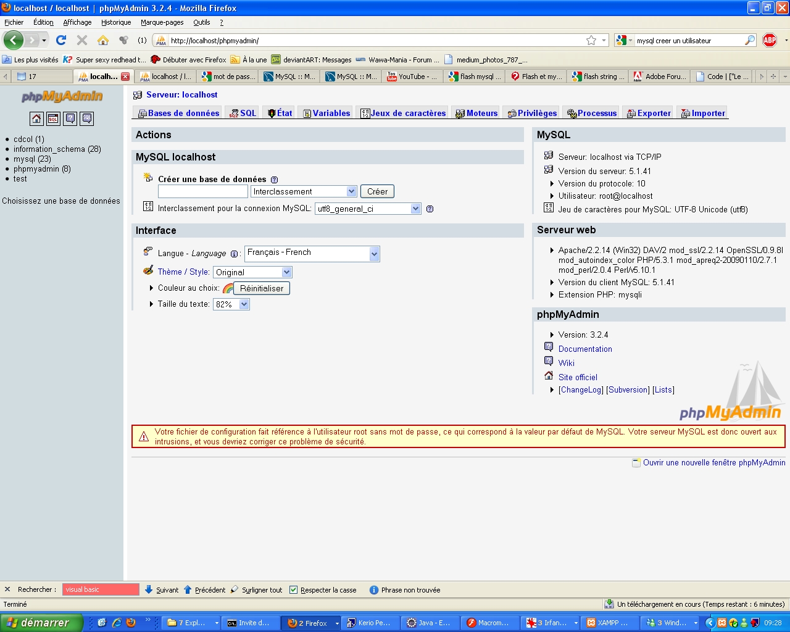790x632 pixels.
Task: Reload the page with the refresh icon
Action: [x=61, y=40]
